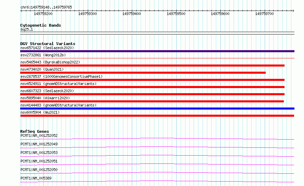Viewport: 304px width, 186px height.
Task: Select the RefSeq Genes track title
Action: [x=34, y=131]
